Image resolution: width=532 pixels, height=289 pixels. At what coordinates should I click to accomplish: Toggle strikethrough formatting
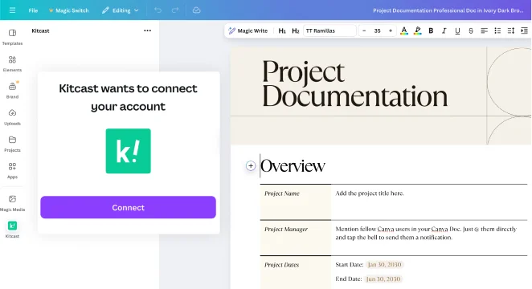point(471,31)
